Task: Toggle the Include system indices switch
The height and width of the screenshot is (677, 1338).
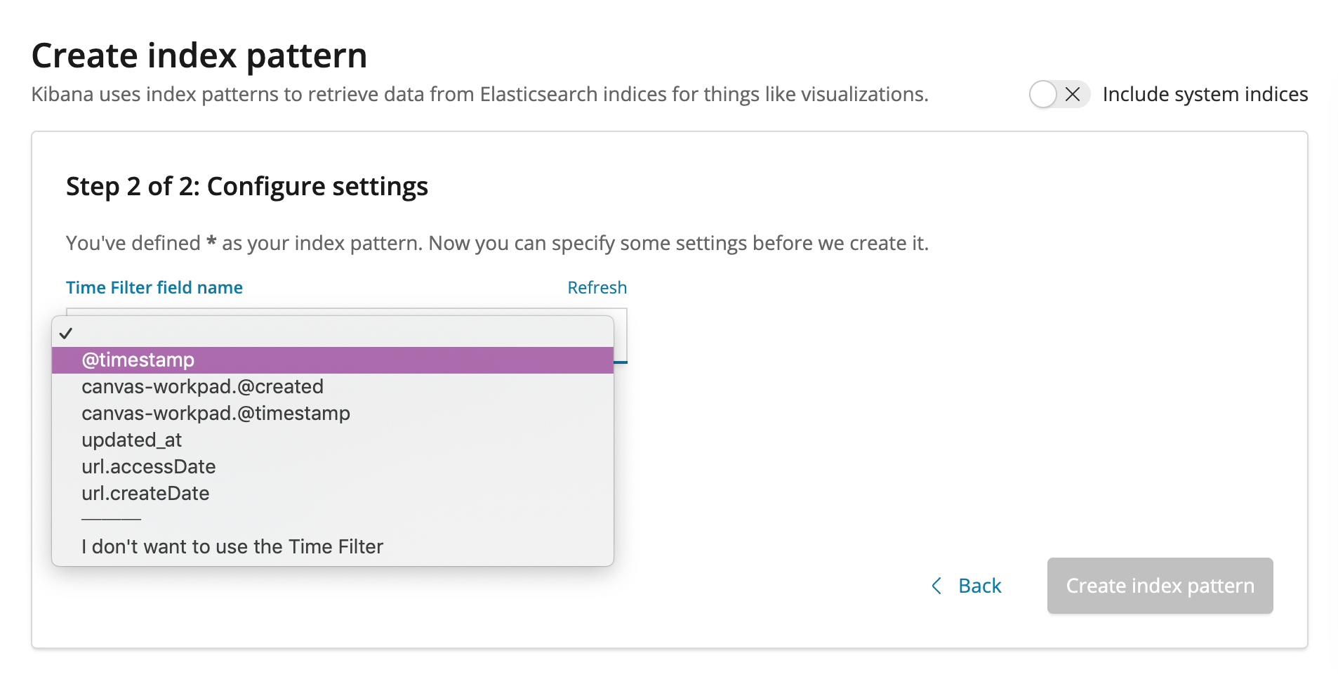Action: [x=1059, y=94]
